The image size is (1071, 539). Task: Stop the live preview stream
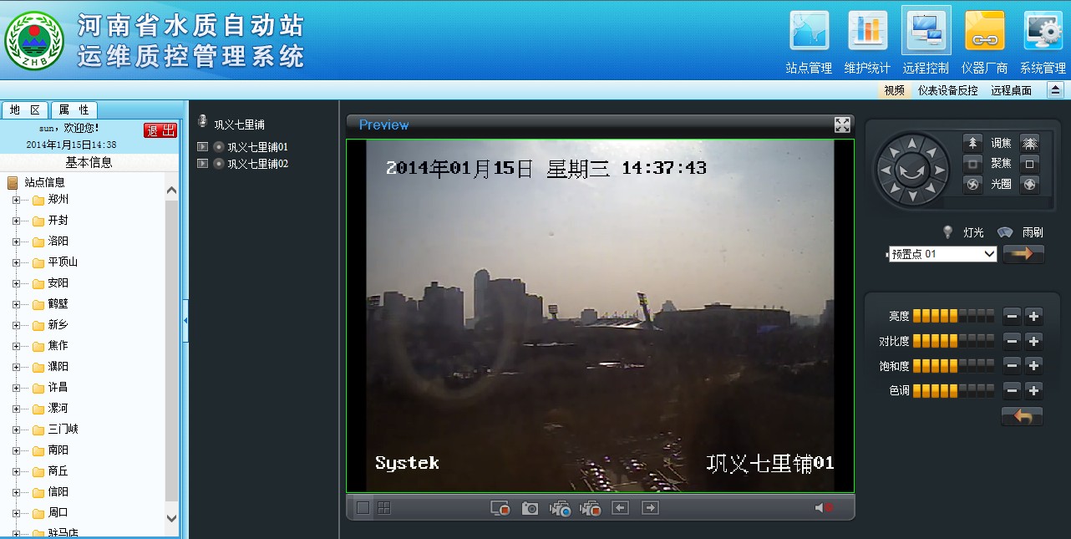500,507
